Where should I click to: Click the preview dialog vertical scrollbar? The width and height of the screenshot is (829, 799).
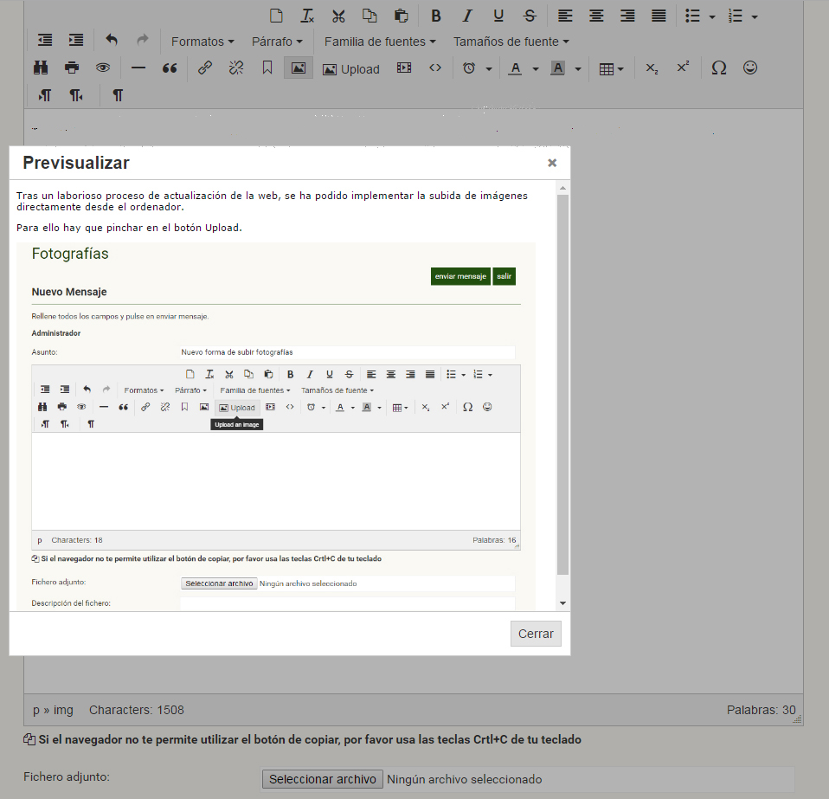point(562,384)
